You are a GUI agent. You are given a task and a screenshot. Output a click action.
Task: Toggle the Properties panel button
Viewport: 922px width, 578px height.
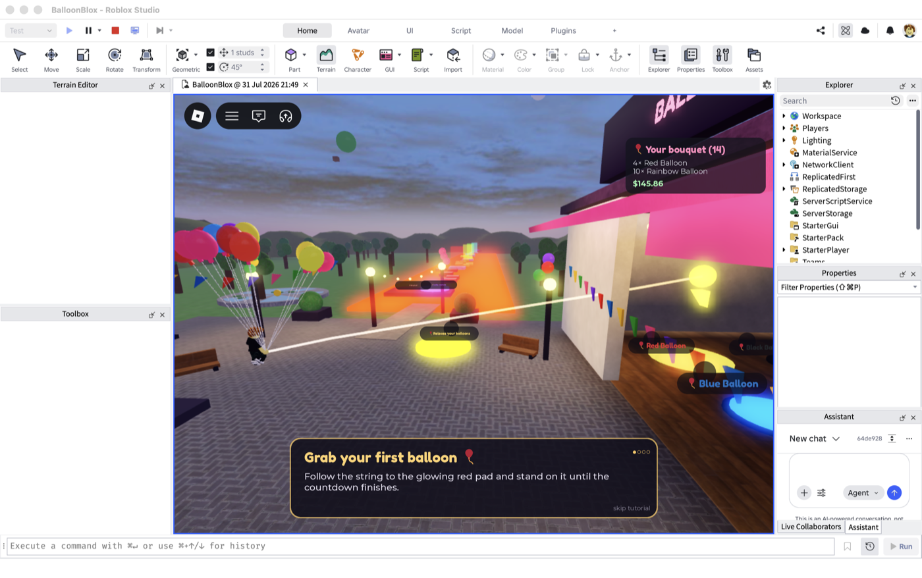pyautogui.click(x=691, y=59)
